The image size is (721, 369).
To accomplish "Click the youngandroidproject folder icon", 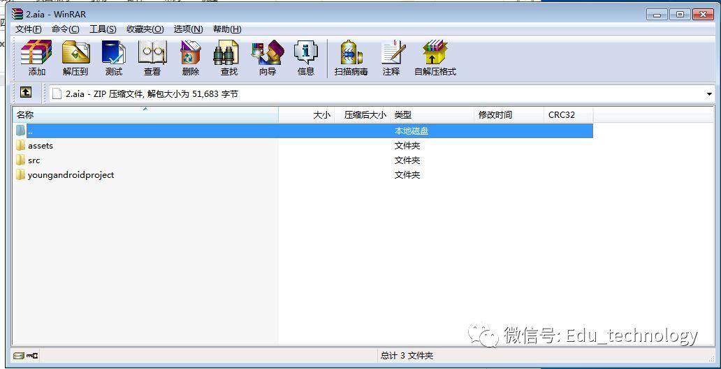I will click(20, 175).
